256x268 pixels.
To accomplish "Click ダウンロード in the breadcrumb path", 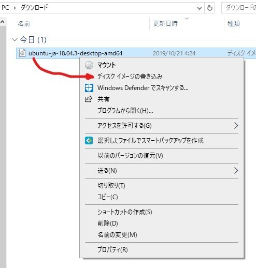I will click(x=34, y=8).
